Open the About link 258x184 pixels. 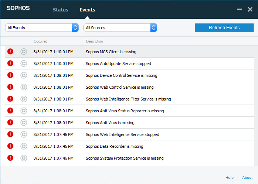[x=247, y=178]
